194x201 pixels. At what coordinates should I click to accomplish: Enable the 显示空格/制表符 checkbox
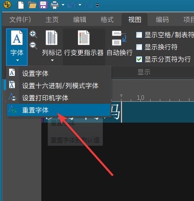click(x=139, y=35)
